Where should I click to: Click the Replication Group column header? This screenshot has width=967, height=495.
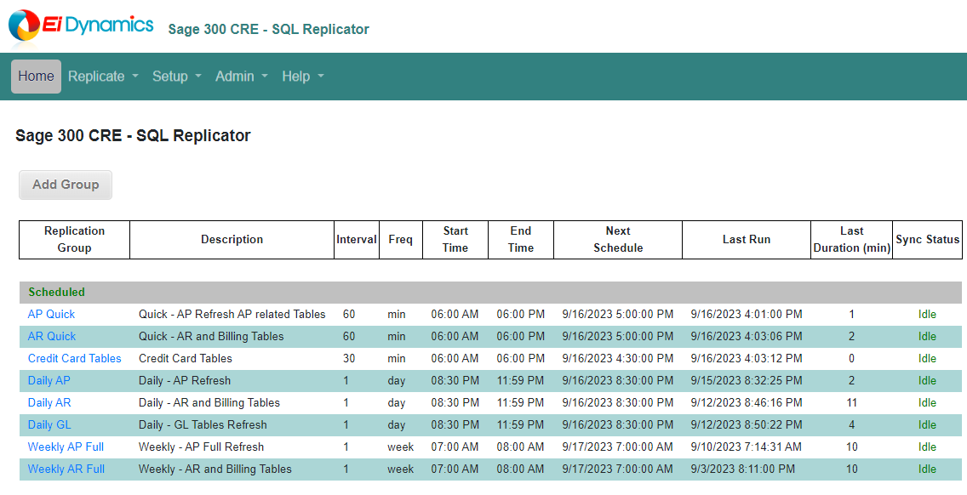(74, 240)
